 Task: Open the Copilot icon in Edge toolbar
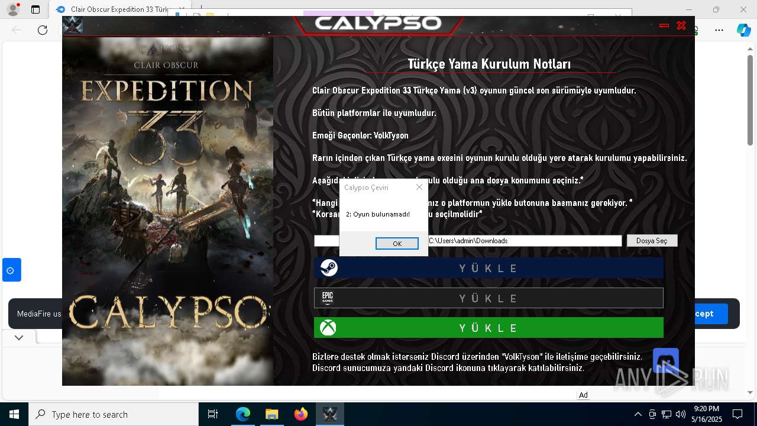(743, 30)
